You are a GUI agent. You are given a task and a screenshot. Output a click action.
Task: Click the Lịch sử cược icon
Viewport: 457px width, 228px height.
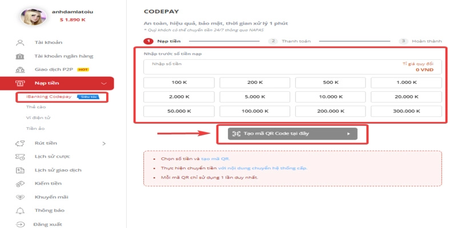click(x=20, y=157)
